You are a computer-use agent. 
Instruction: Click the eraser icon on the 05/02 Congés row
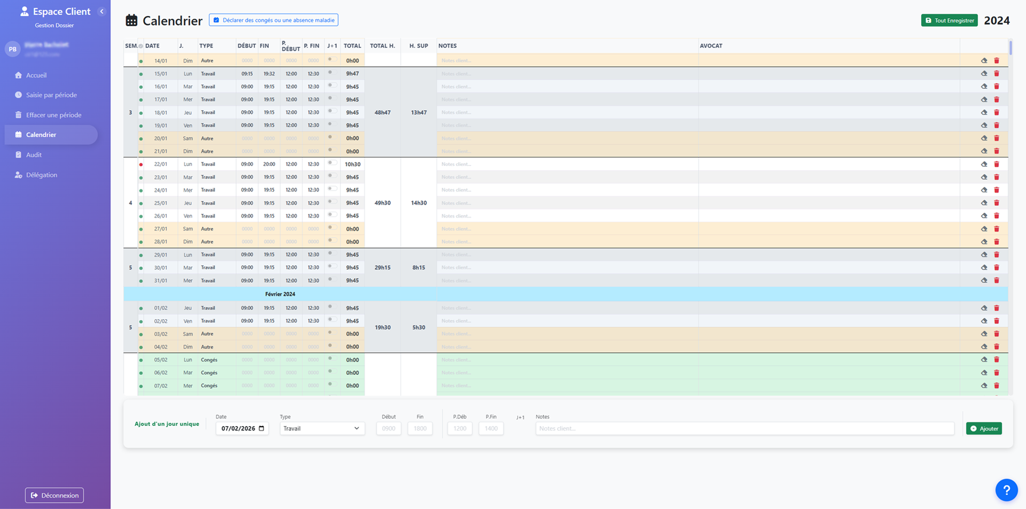[x=984, y=360]
